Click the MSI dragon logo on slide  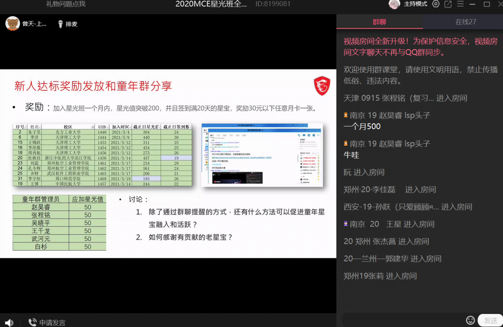click(x=322, y=86)
